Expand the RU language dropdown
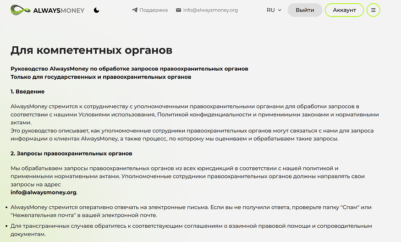Screen dimensions: 401x242 coord(274,10)
